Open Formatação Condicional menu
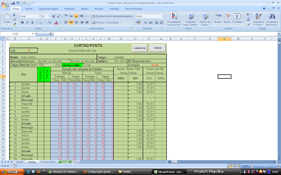This screenshot has height=175, width=281. coord(174,19)
